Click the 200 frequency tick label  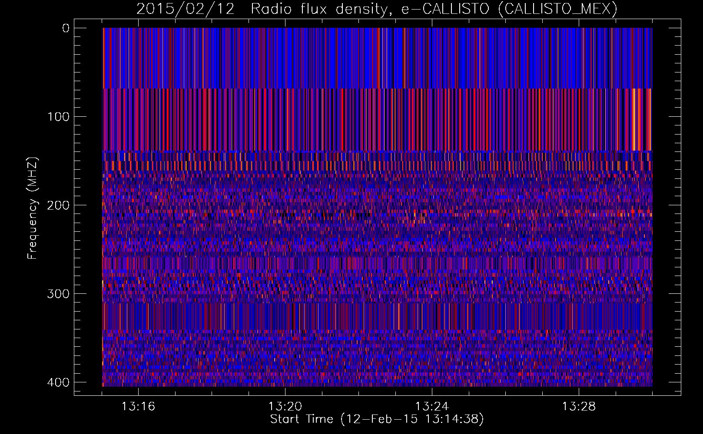[x=58, y=205]
